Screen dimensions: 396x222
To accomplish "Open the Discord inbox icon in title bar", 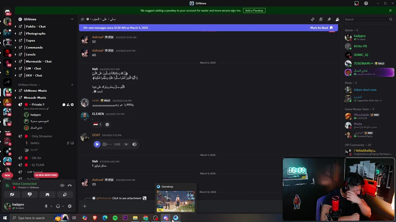I will coord(357,3).
